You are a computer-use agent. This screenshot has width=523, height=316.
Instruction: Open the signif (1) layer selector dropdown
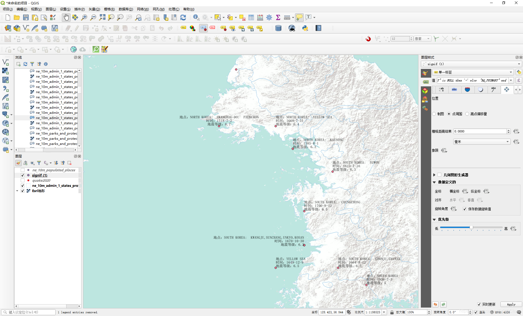point(519,64)
